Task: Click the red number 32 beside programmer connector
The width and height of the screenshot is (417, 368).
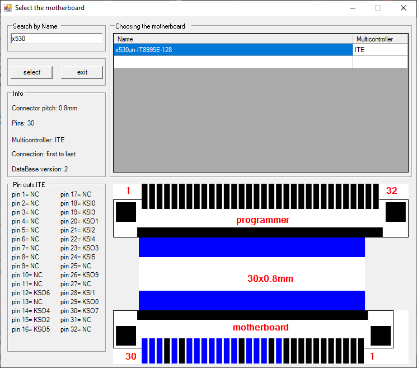Action: coord(391,190)
